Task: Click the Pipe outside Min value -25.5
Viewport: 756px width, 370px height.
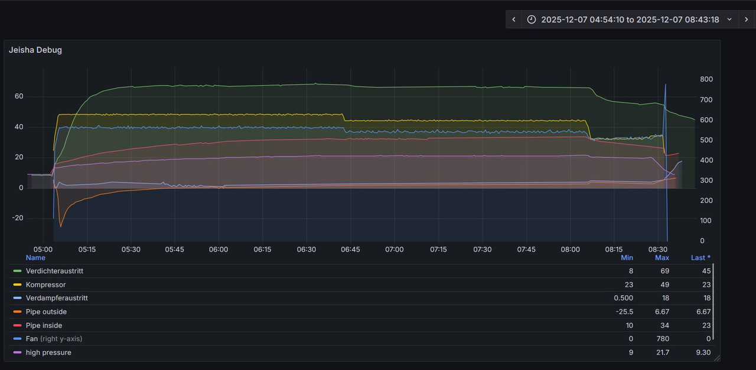Action: pos(623,312)
